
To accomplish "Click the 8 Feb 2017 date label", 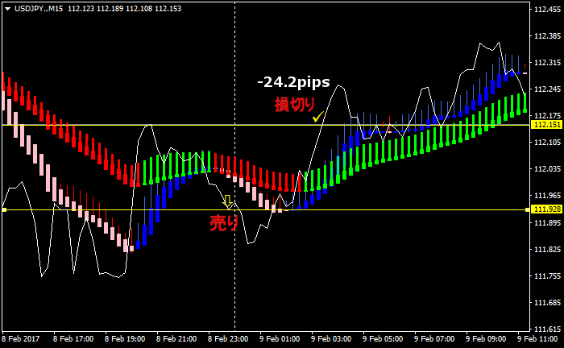I will click(x=21, y=339).
